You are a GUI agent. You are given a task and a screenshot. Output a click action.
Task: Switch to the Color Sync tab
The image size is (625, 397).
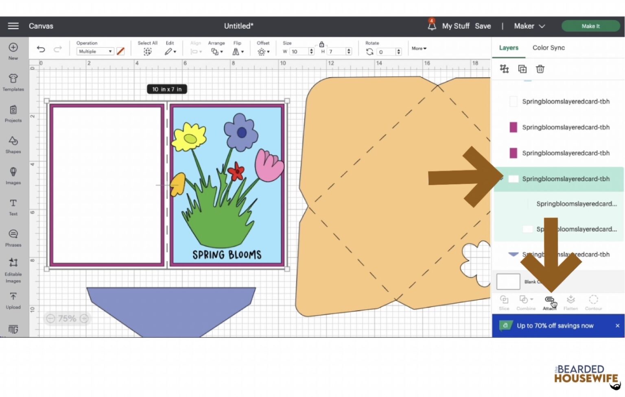(549, 48)
